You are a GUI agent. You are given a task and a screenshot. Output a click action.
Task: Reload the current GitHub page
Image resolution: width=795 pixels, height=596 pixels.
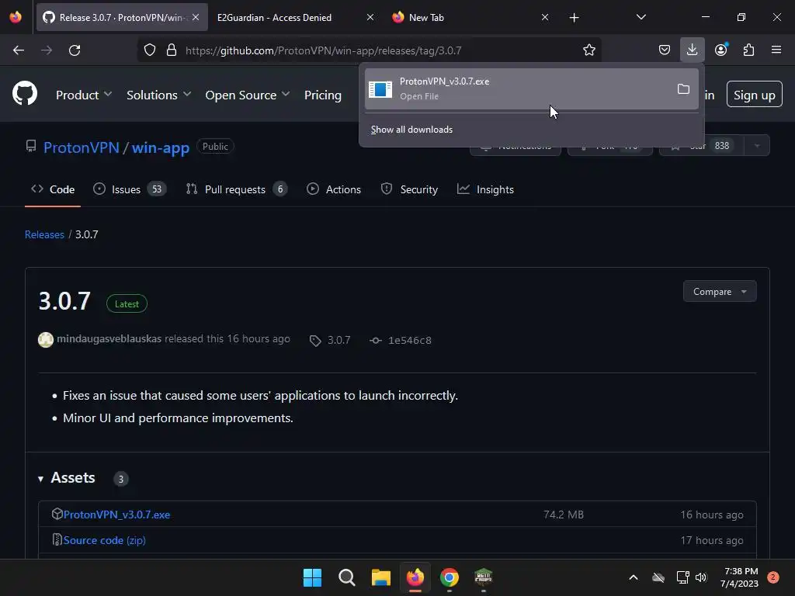click(75, 50)
